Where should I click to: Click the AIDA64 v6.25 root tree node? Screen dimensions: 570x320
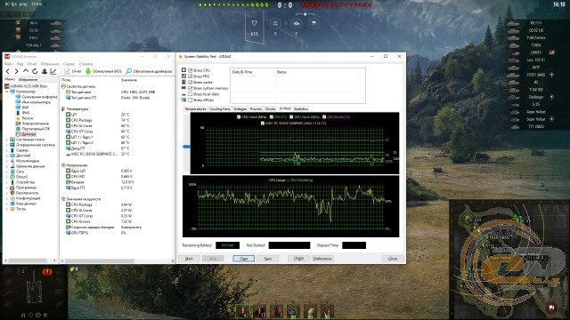tap(26, 86)
